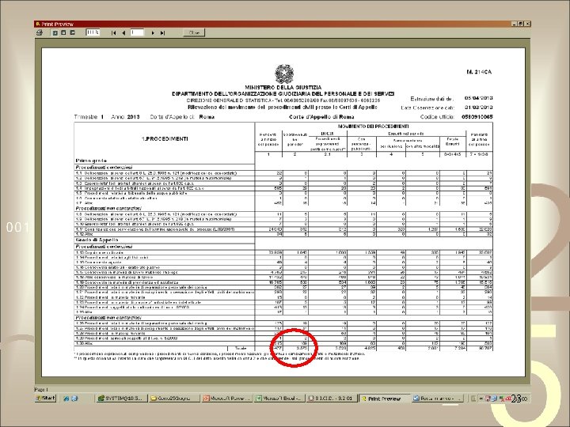Click the 'M. 214CA' form code
This screenshot has height=427, width=570.
pos(479,72)
